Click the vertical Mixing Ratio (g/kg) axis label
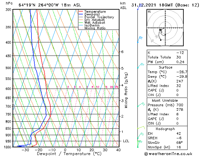This screenshot has width=202, height=156. click(126, 90)
